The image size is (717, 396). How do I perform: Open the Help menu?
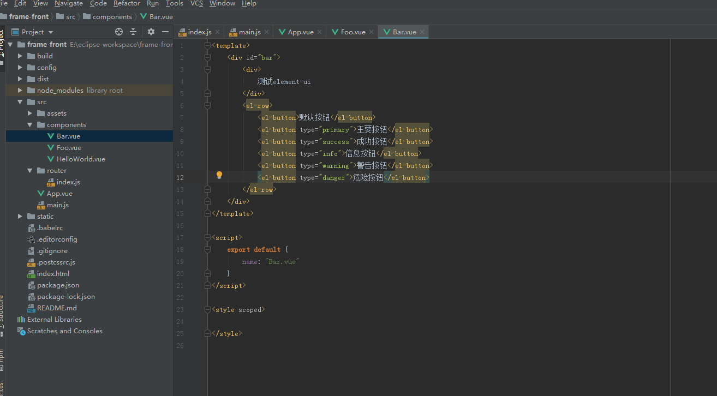249,3
